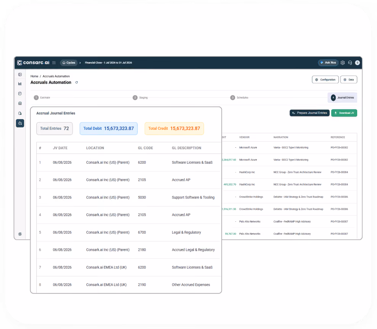Viewport: 377px width, 329px height.
Task: Select GL code 2180 cell
Action: click(142, 250)
